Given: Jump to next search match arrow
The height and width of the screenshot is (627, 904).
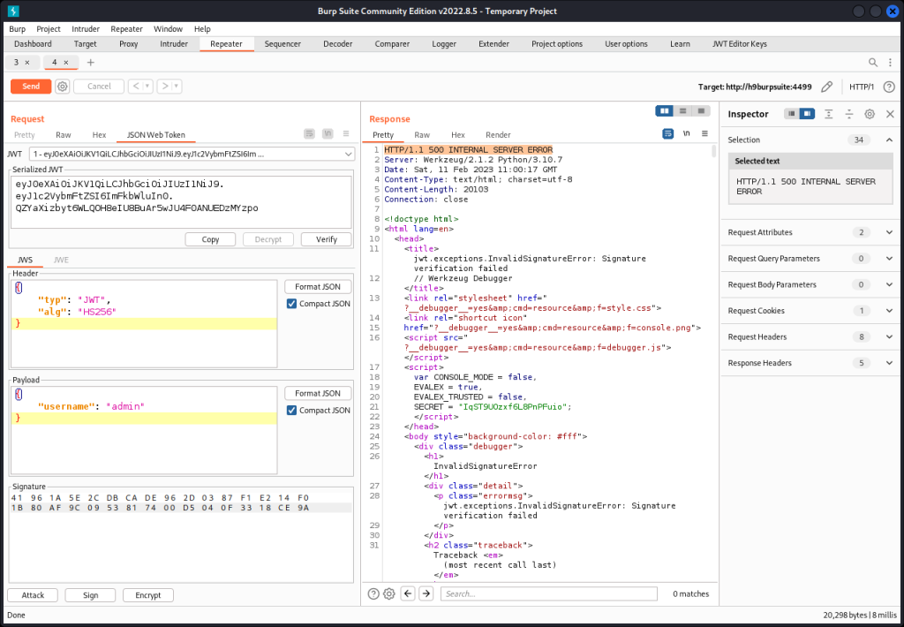Looking at the screenshot, I should pos(426,593).
